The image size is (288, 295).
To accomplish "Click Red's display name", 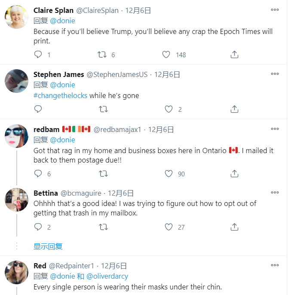I will 40,266.
